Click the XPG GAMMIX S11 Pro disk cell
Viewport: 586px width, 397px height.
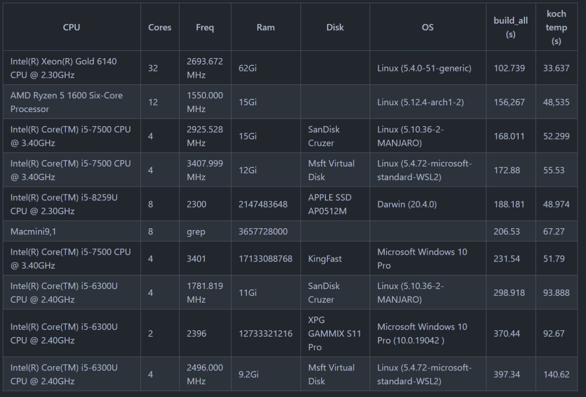(x=335, y=333)
